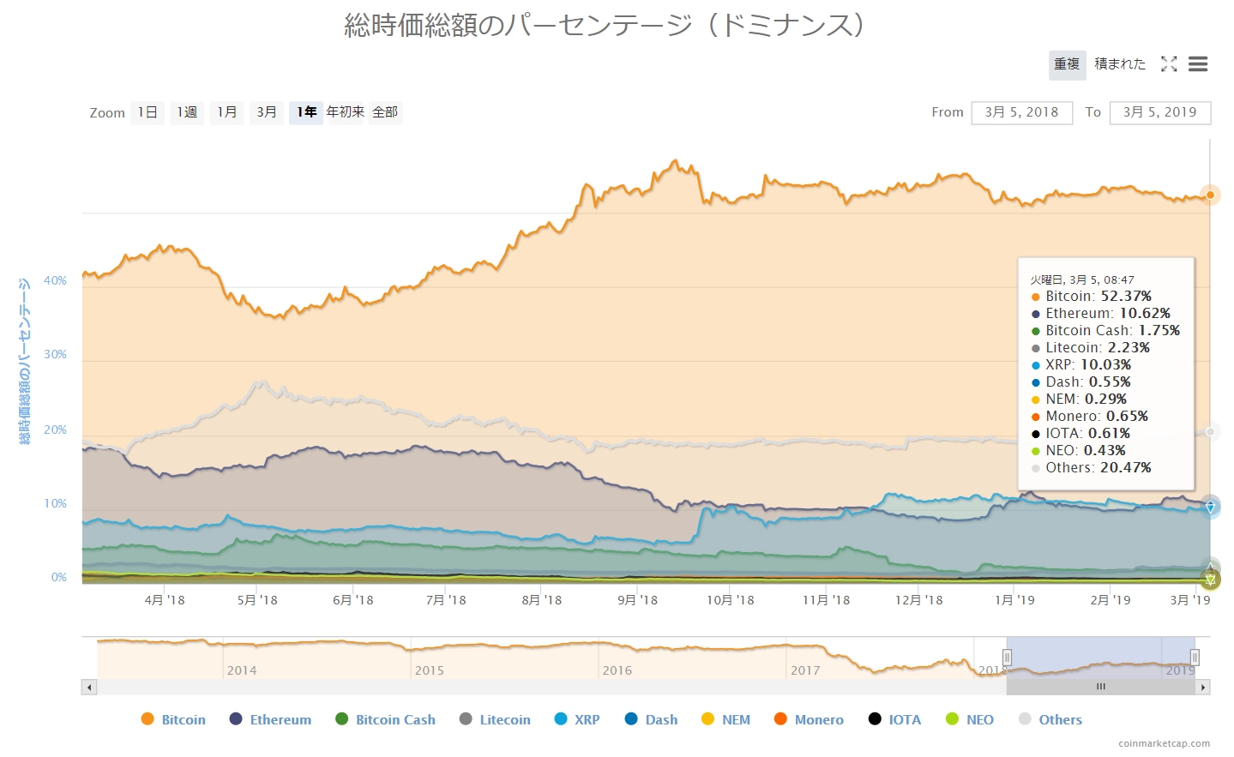Select the 重複 overlap view mode
The height and width of the screenshot is (757, 1234).
point(1067,64)
